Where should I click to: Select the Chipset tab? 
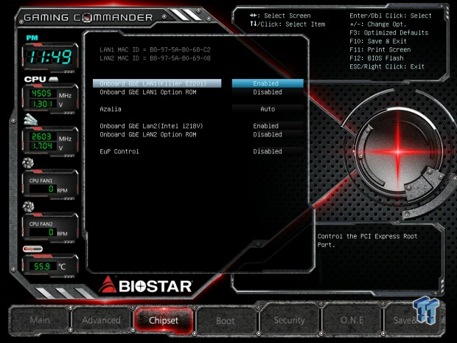point(164,320)
